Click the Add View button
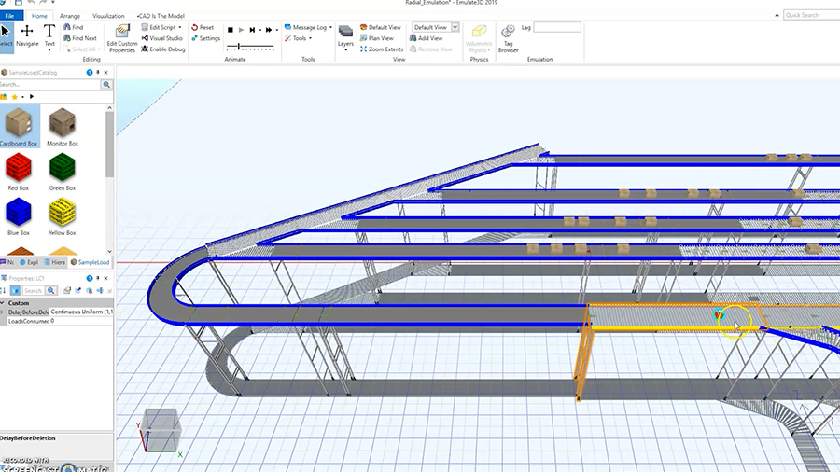 click(x=426, y=38)
